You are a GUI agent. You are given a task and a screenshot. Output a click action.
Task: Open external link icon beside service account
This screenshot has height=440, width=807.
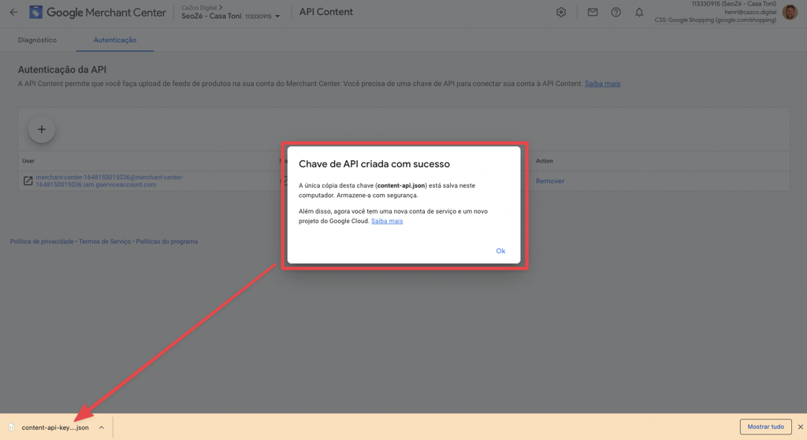[28, 181]
